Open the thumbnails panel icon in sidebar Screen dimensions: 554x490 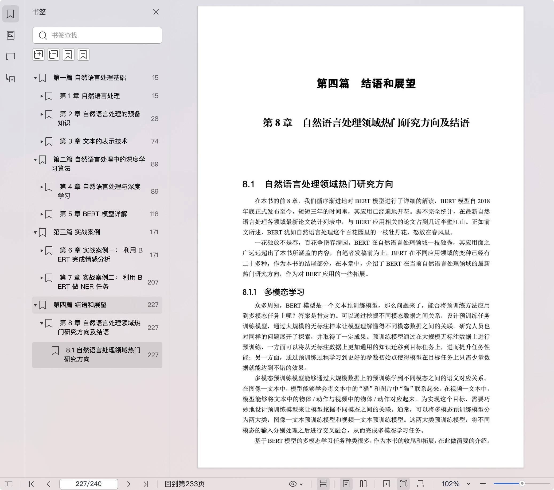(x=11, y=35)
